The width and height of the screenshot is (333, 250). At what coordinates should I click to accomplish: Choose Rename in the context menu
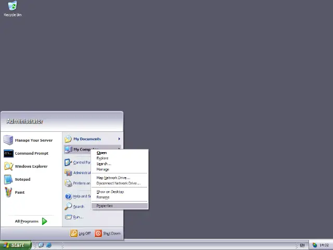(x=120, y=197)
